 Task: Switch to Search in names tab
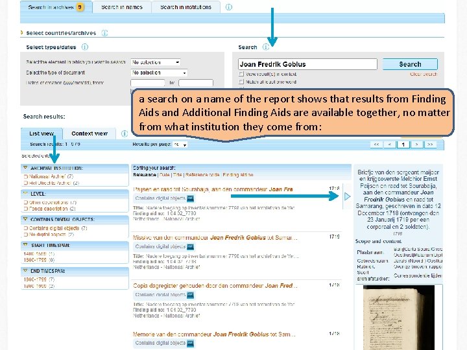pyautogui.click(x=122, y=7)
